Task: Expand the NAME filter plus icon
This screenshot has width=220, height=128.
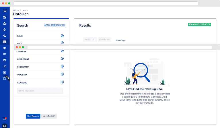Action: [62, 36]
